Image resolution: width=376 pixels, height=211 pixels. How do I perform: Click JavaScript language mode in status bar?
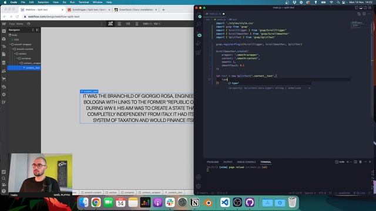[x=344, y=193]
